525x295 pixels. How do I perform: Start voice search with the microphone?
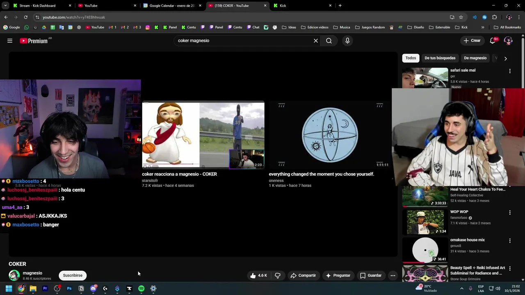347,41
